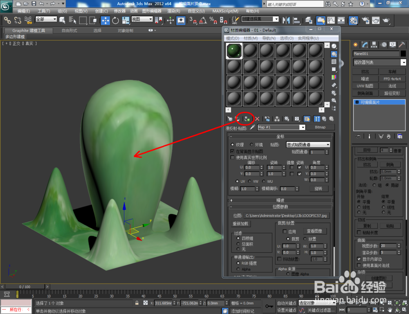This screenshot has width=409, height=314.
Task: Click the Plane001 object name field
Action: [376, 54]
